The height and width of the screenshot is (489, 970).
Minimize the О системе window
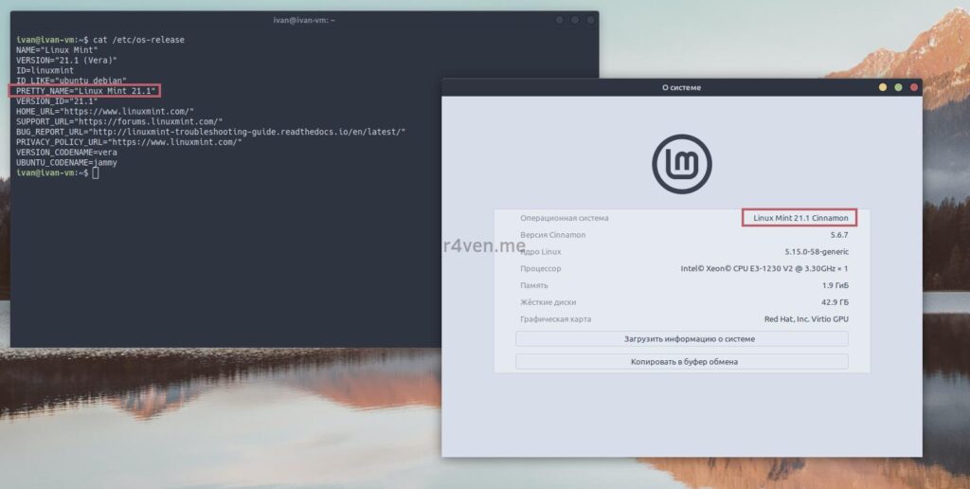pyautogui.click(x=882, y=87)
